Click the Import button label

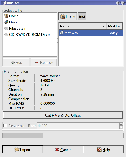(x=25, y=150)
